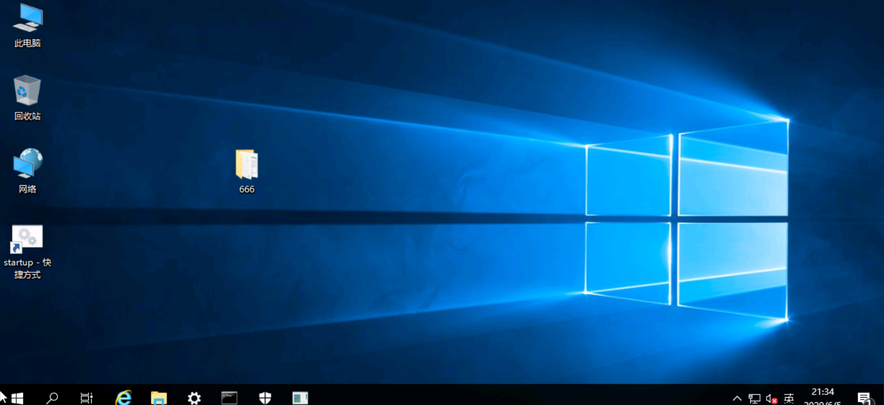
Task: Click the 666 folder label text
Action: coord(247,189)
